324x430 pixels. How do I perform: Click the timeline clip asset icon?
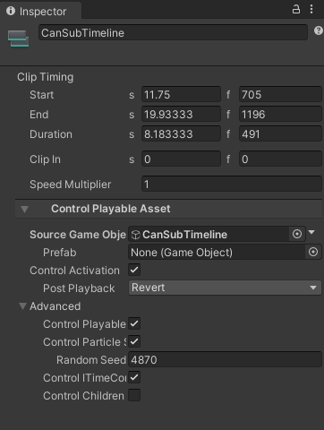pos(18,39)
